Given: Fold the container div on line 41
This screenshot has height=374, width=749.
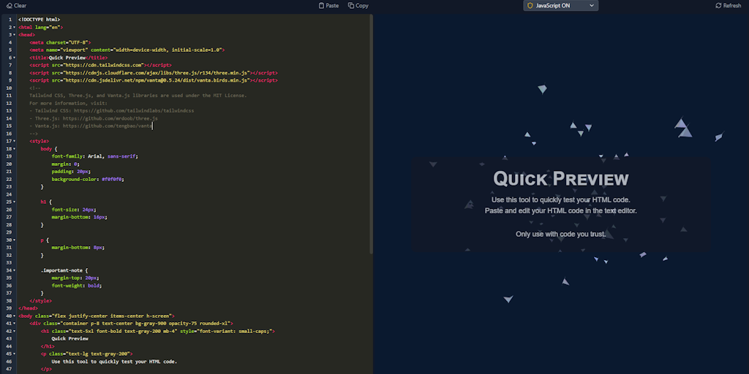Looking at the screenshot, I should [x=14, y=323].
